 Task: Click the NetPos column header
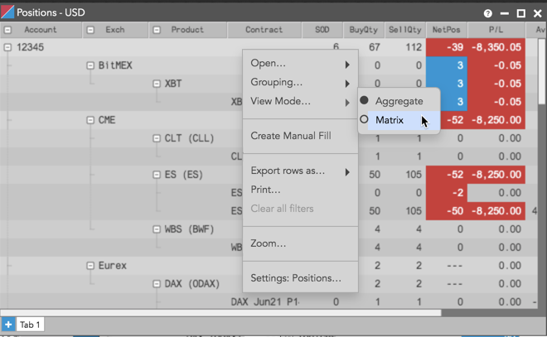click(447, 30)
